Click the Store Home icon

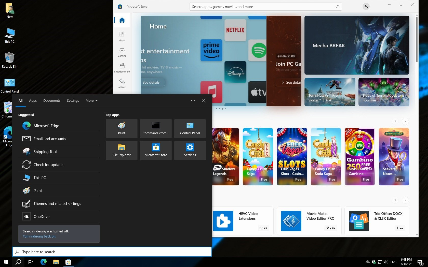122,20
